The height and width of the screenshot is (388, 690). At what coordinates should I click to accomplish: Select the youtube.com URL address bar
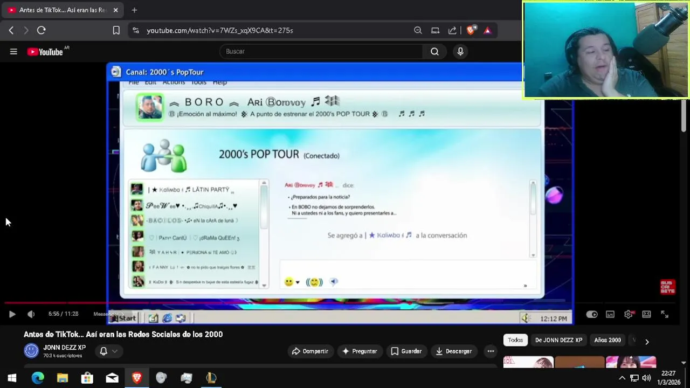pyautogui.click(x=220, y=30)
